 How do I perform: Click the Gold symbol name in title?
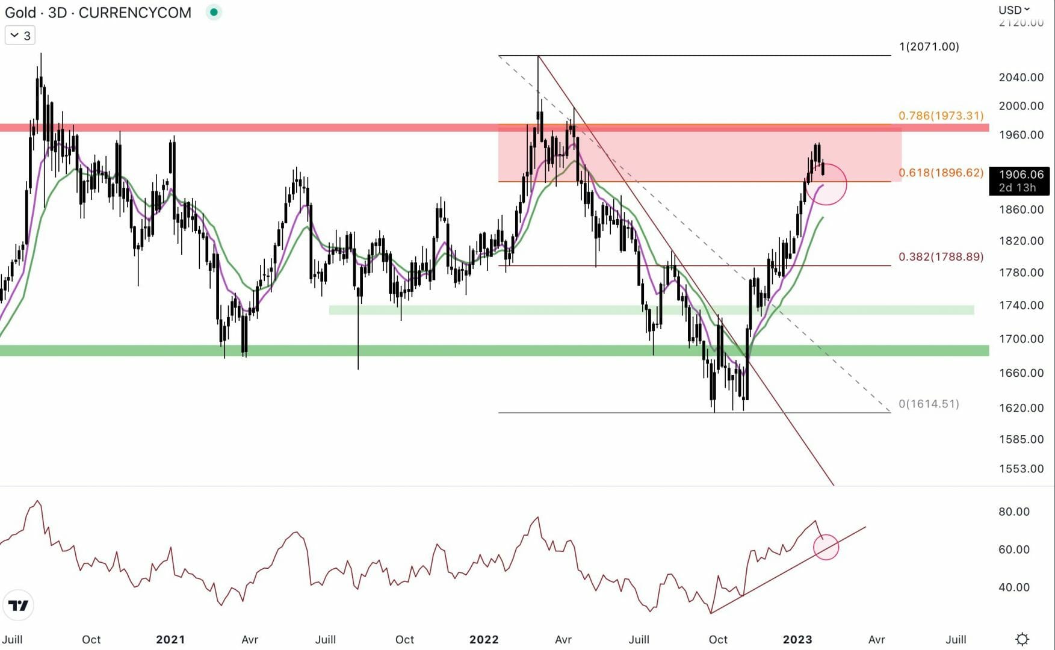[20, 13]
